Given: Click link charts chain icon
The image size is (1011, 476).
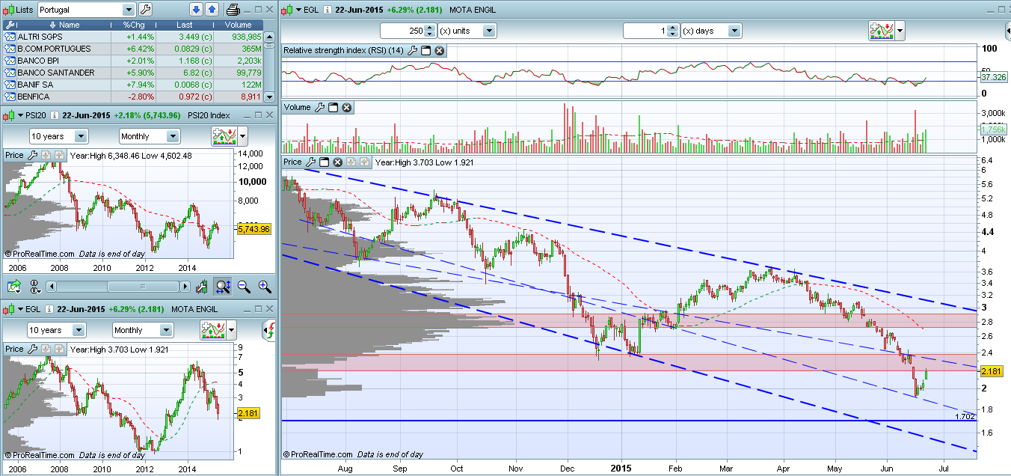Looking at the screenshot, I should coord(34,286).
